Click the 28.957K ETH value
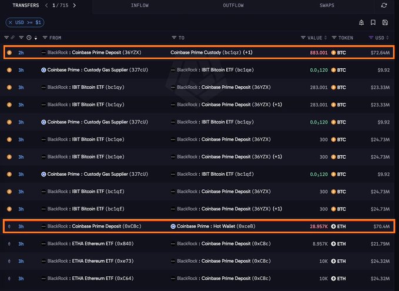This screenshot has height=291, width=399. [x=318, y=226]
